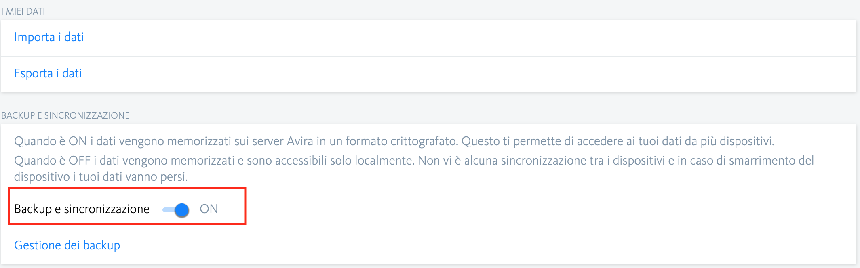Image resolution: width=860 pixels, height=268 pixels.
Task: Click the ON status text beside the toggle
Action: (209, 209)
